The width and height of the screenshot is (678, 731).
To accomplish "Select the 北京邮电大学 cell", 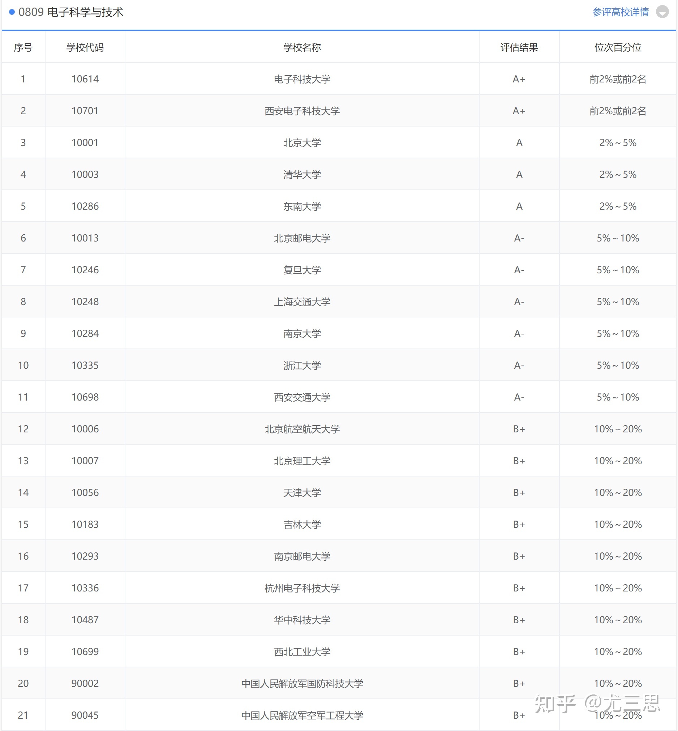I will pos(302,238).
